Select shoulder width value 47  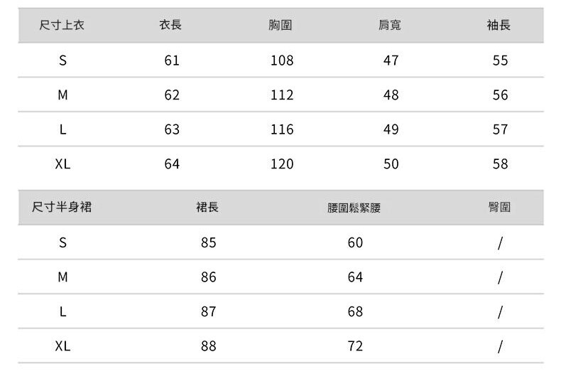(x=391, y=60)
